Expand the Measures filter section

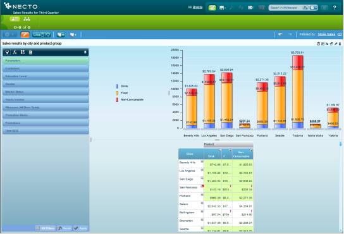[x=46, y=108]
